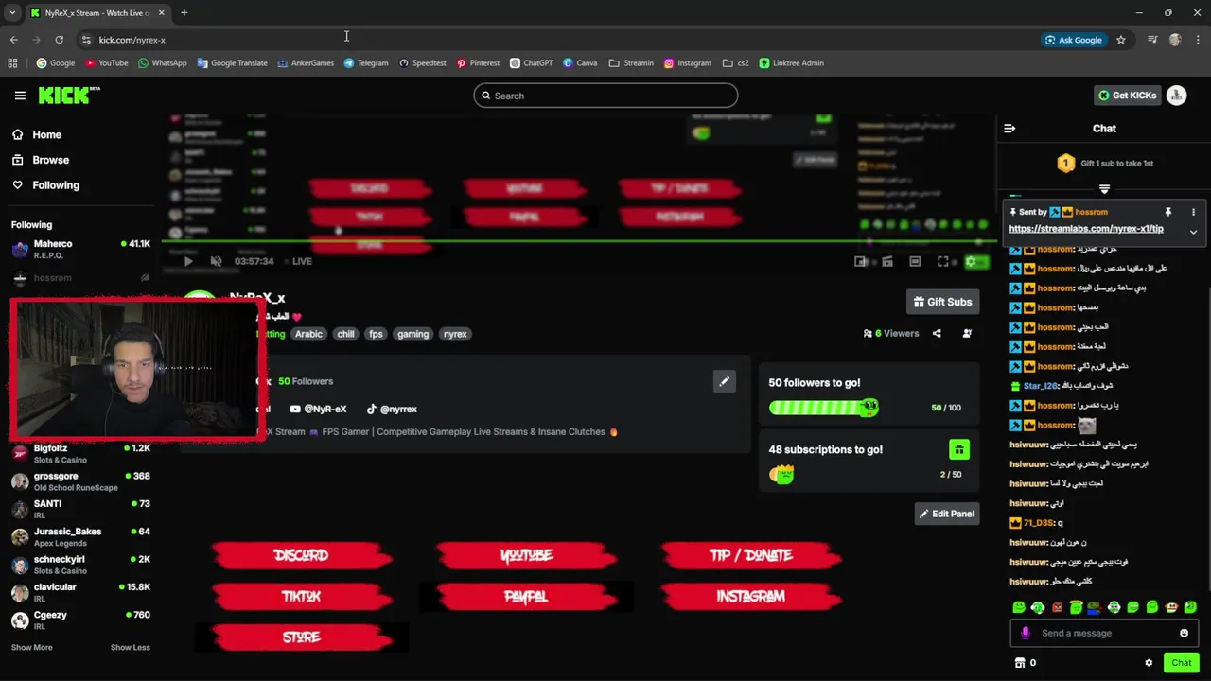1211x681 pixels.
Task: Click the Edit Panel button
Action: pos(947,514)
